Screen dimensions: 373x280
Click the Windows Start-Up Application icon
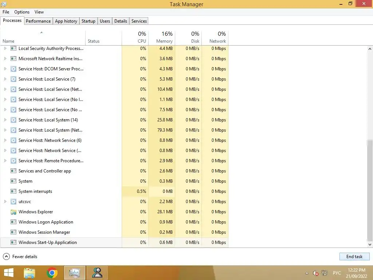(13, 242)
